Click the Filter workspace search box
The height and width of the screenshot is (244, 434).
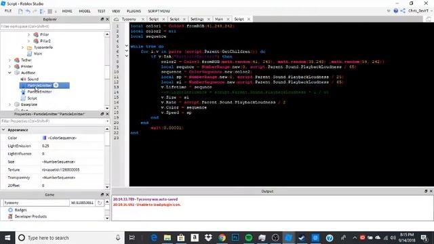tap(55, 26)
